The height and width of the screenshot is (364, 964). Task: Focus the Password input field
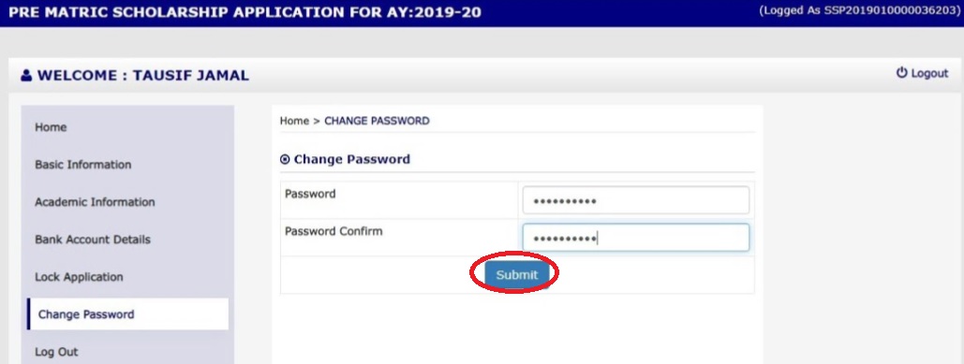click(x=636, y=200)
